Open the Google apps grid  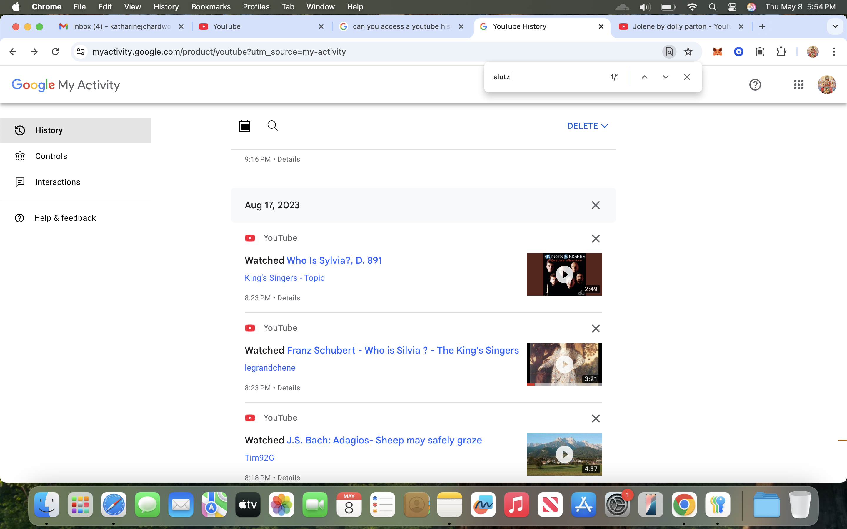pos(798,85)
